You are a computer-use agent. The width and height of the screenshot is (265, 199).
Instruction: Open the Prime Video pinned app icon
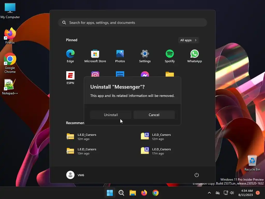pos(120,74)
